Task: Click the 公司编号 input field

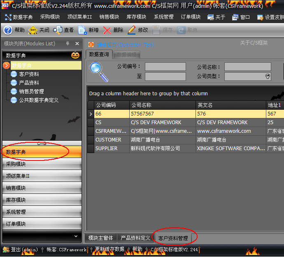Action: pos(165,67)
